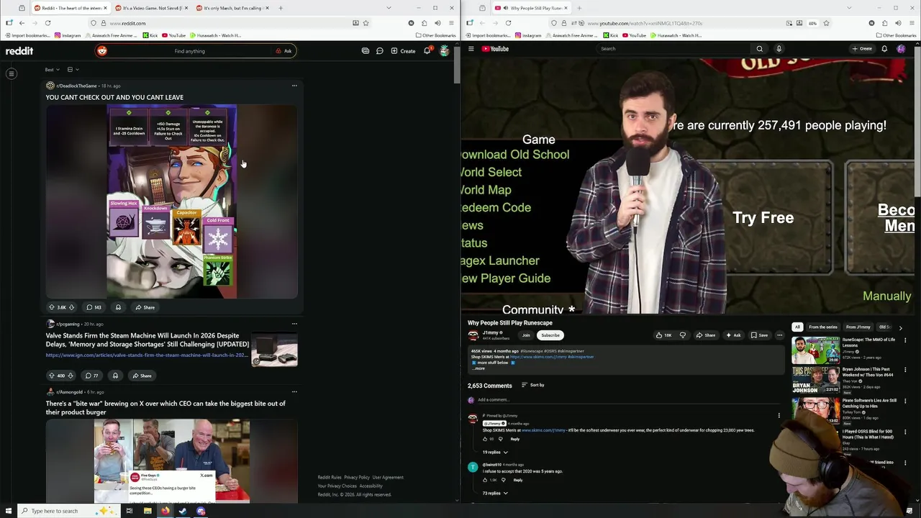Open Reddit user avatar menu
The height and width of the screenshot is (518, 921).
coord(445,51)
